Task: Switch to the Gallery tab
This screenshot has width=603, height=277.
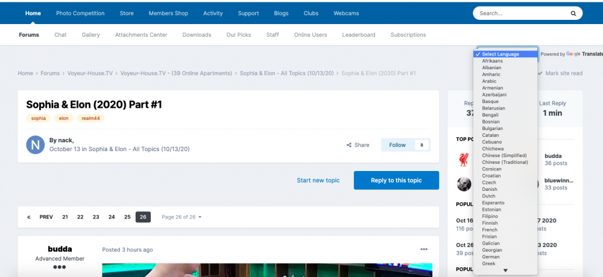Action: click(91, 35)
